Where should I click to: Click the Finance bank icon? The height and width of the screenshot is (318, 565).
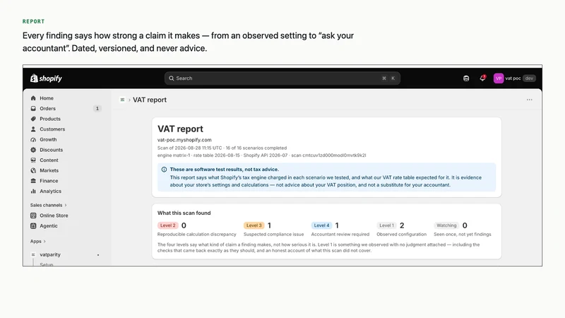(x=33, y=181)
